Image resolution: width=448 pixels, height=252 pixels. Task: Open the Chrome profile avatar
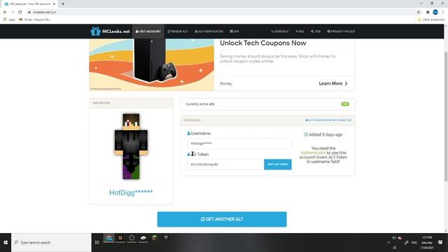435,12
